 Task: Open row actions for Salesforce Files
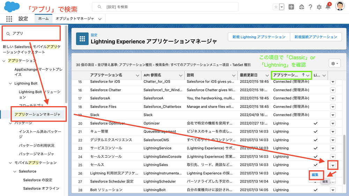click(333, 107)
